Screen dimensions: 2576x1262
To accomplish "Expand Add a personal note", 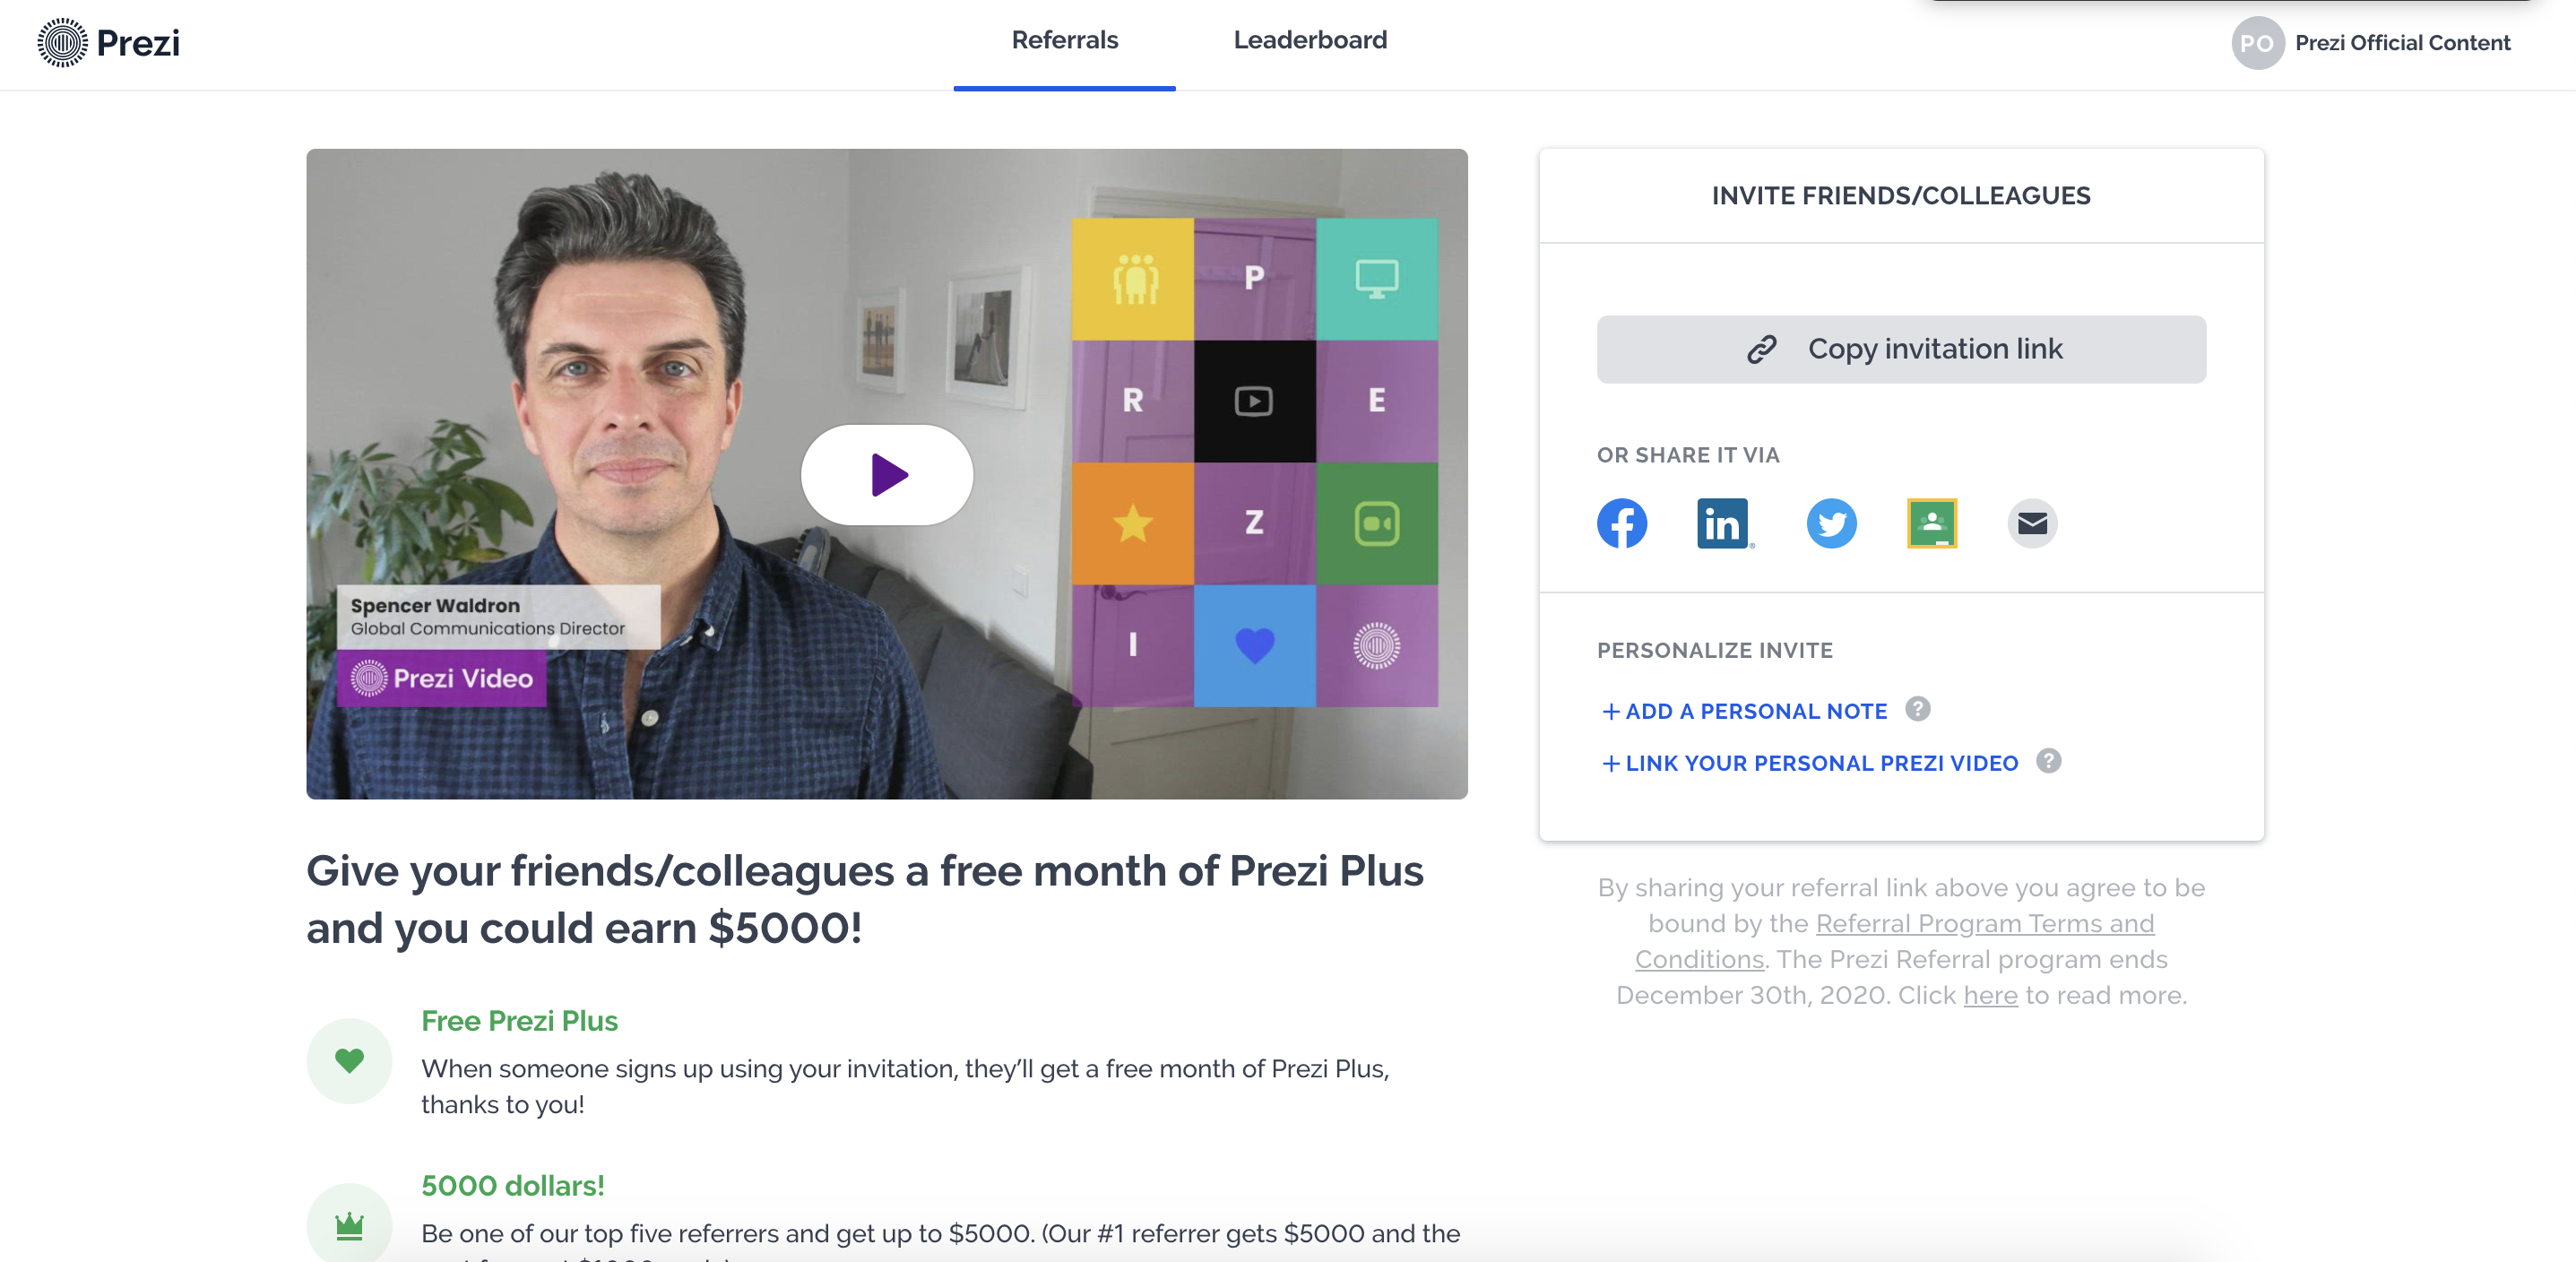I will [x=1744, y=711].
